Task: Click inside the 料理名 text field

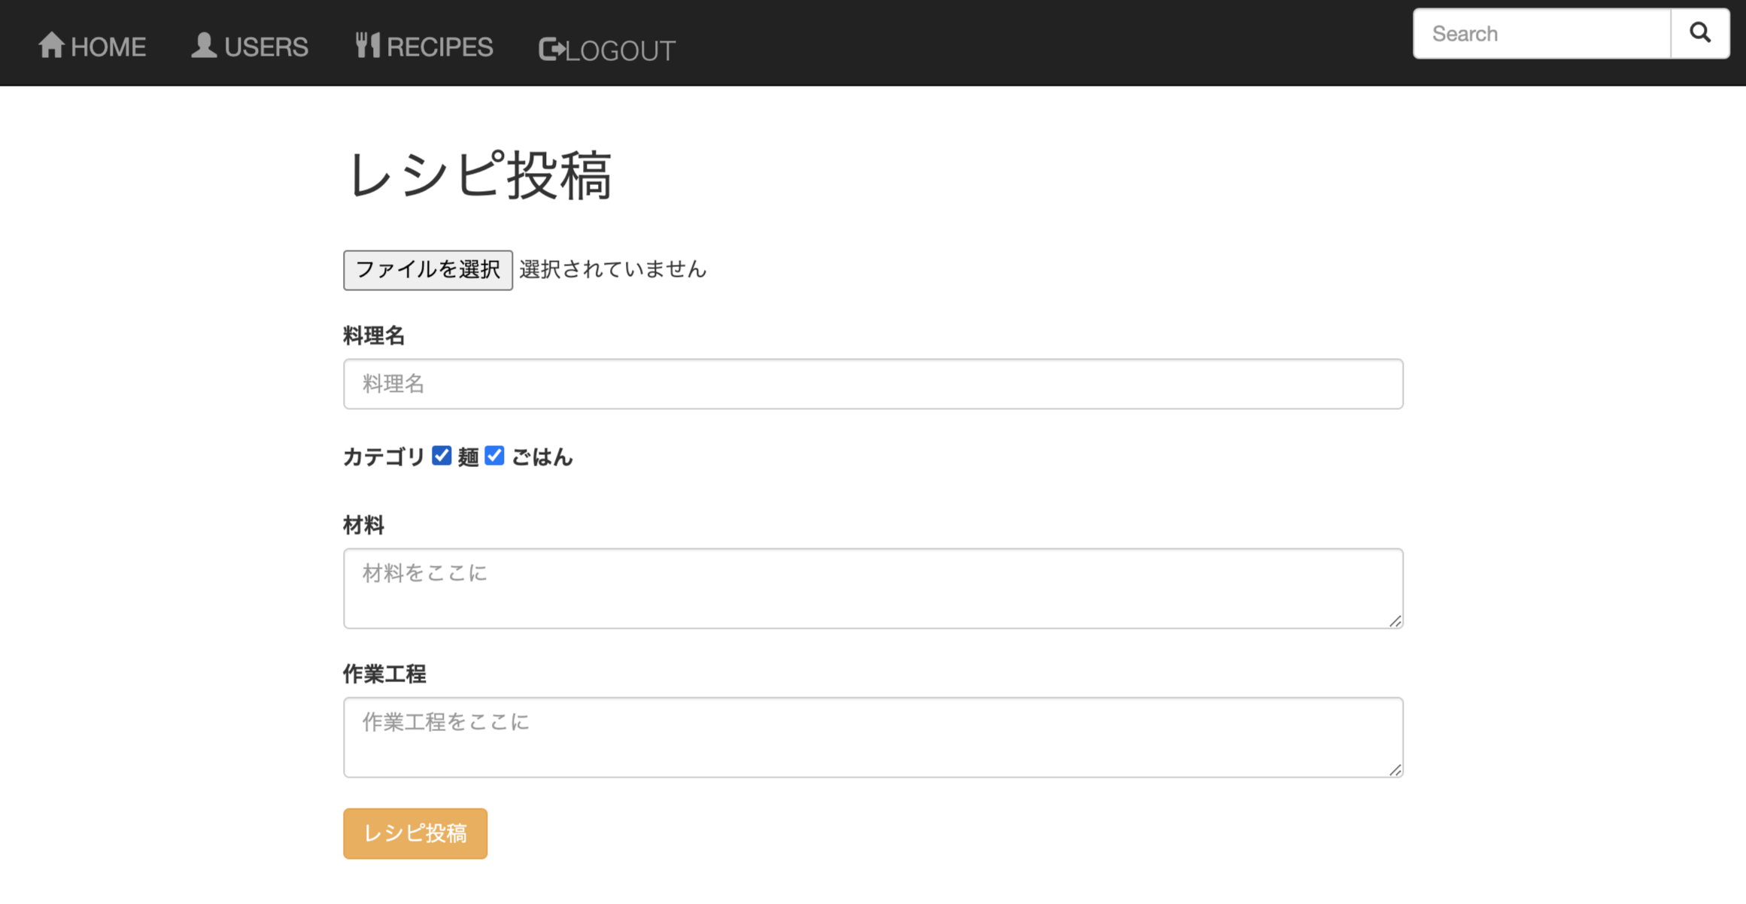Action: click(873, 384)
